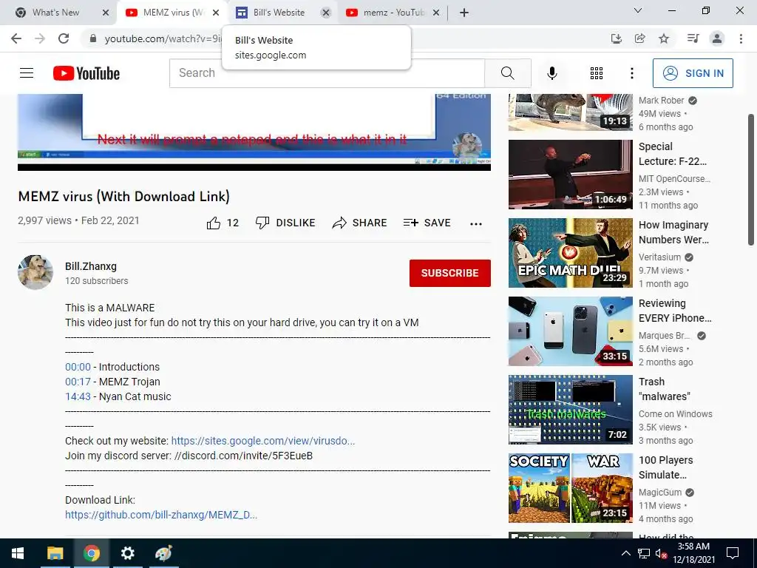
Task: Open 100 Players Simulate video thumbnail
Action: coord(570,488)
